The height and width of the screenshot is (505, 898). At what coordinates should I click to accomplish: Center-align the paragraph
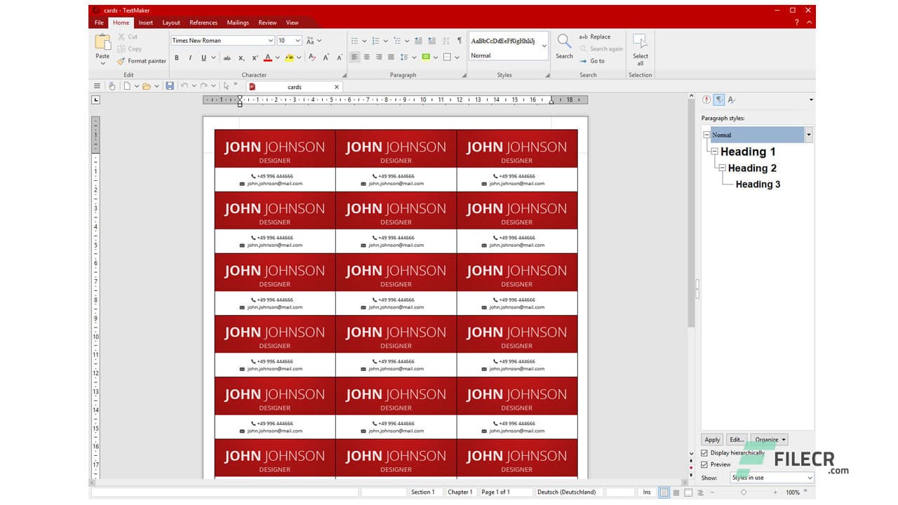pos(367,58)
